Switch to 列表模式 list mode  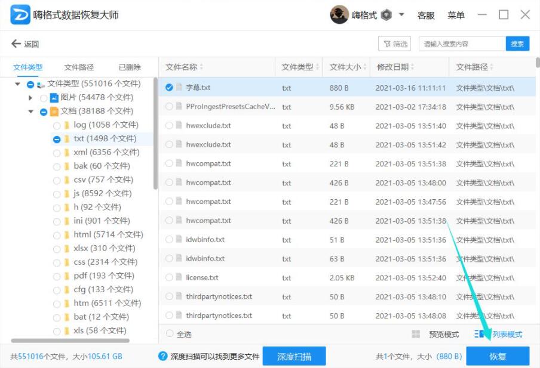point(507,334)
